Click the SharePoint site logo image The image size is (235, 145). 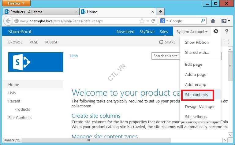click(36, 62)
